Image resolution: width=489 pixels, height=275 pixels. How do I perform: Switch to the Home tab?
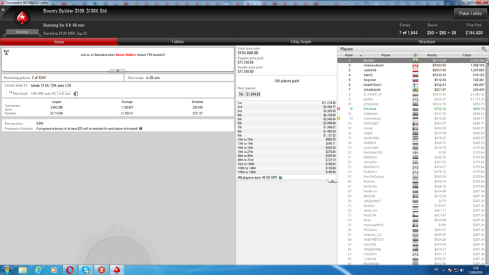pyautogui.click(x=59, y=42)
